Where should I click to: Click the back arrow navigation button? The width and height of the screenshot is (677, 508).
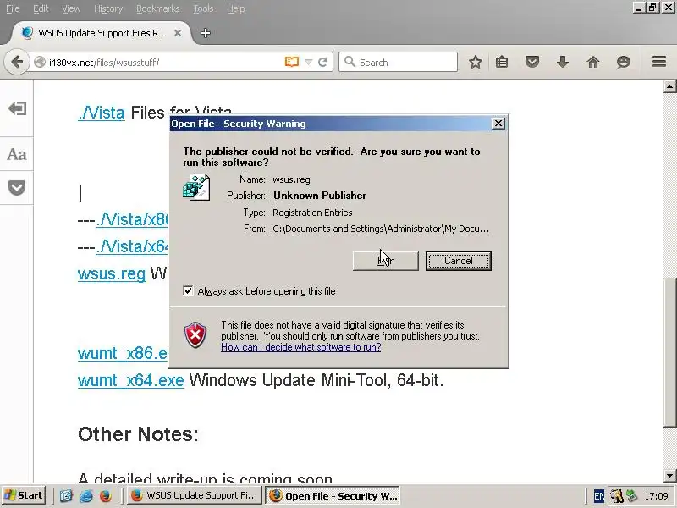tap(16, 62)
